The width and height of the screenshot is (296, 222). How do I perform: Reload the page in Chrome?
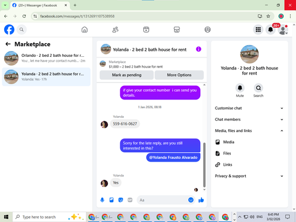[24, 16]
